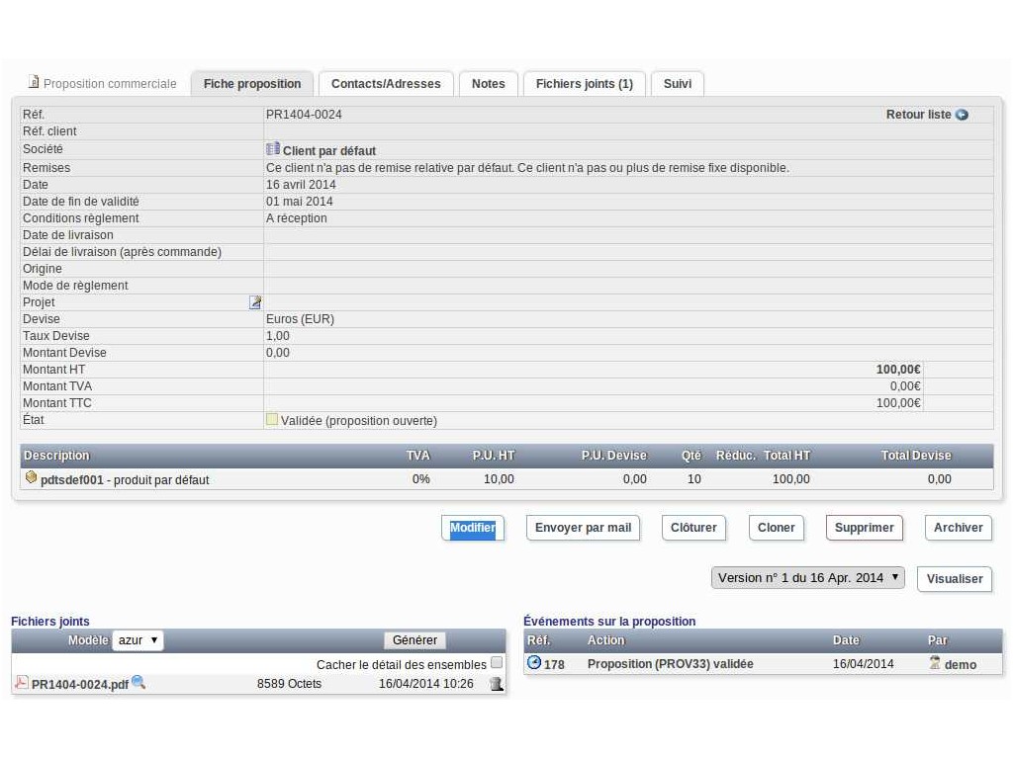
Task: Click the Générer button
Action: (414, 640)
